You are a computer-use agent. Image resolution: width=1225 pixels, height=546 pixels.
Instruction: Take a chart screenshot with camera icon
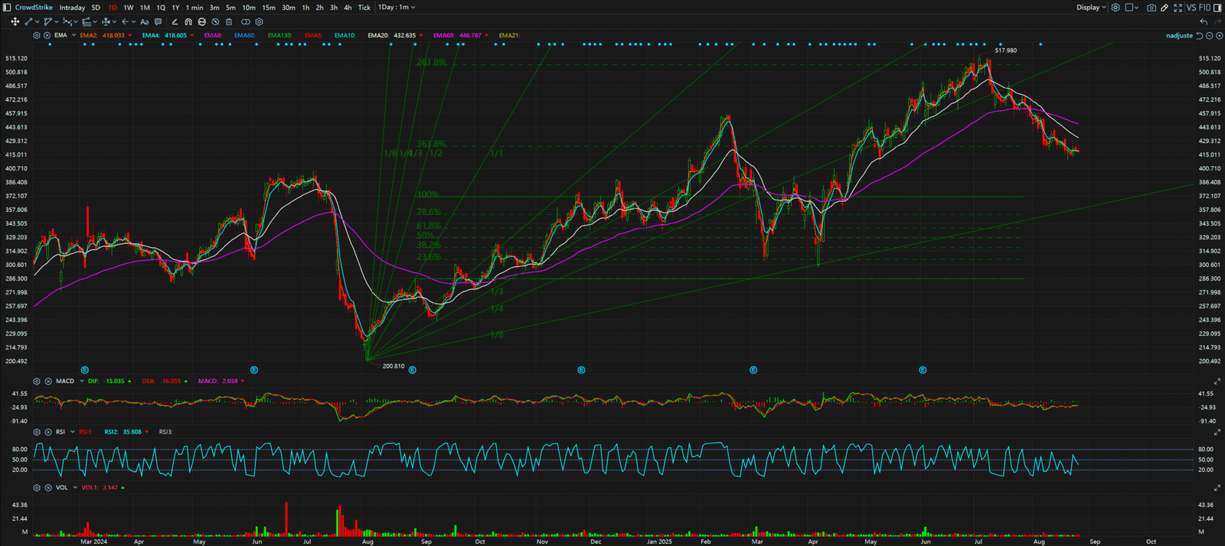[x=1151, y=8]
